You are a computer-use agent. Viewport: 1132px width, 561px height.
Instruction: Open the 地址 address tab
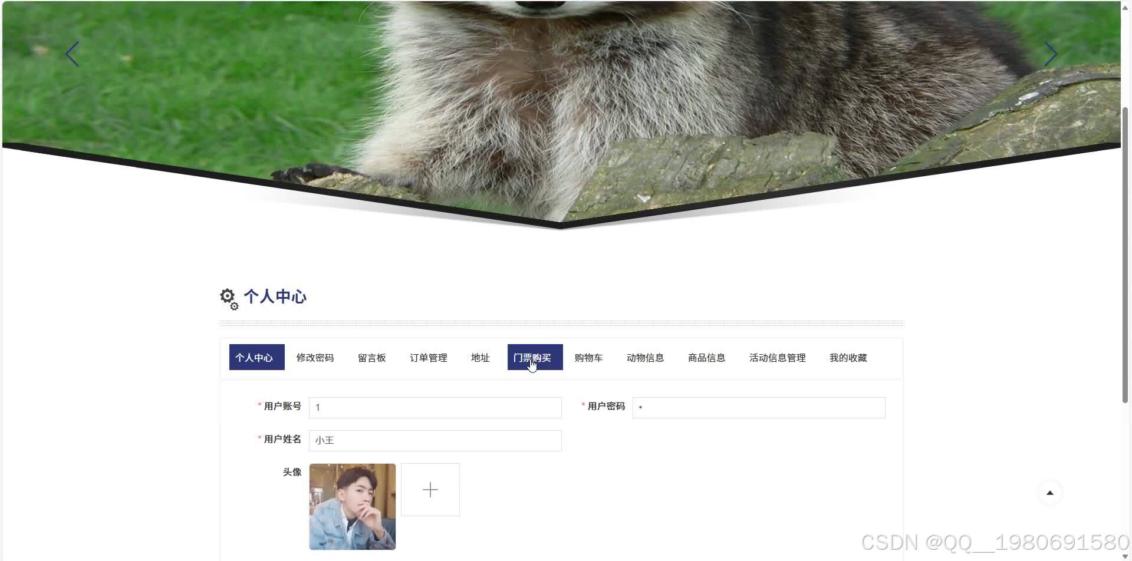click(x=480, y=357)
